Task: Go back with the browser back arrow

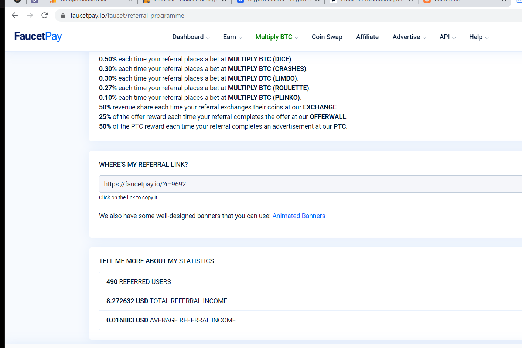Action: 15,15
